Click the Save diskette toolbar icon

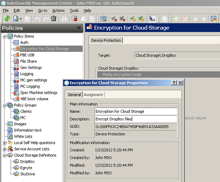point(27,19)
